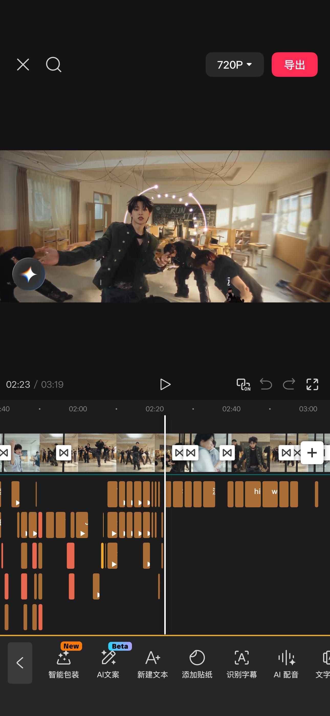Image resolution: width=330 pixels, height=716 pixels.
Task: Open the second transition icon right of playhead
Action: pyautogui.click(x=191, y=453)
